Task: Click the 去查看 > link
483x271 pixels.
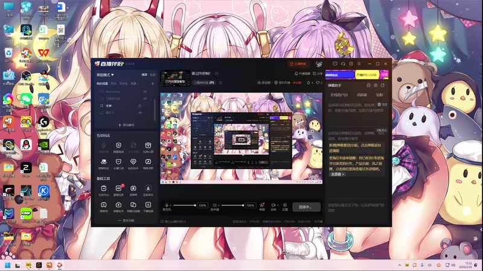Action: coord(337,174)
